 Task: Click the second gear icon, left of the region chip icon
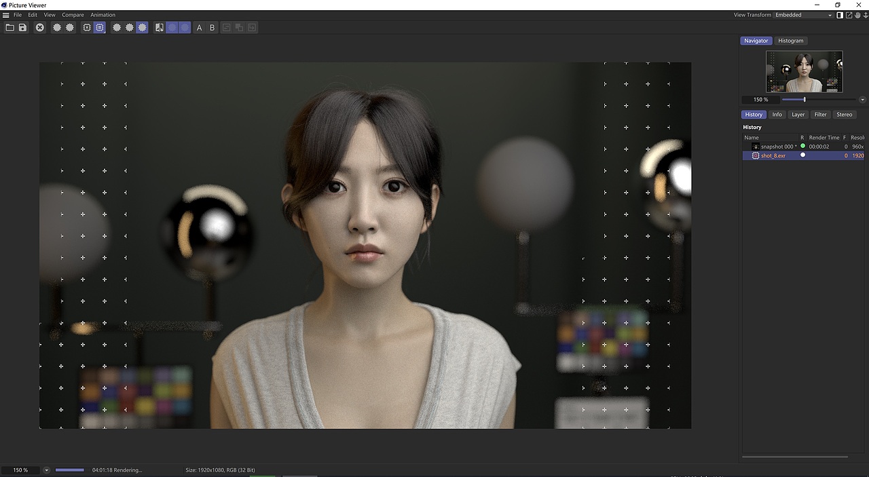(69, 28)
